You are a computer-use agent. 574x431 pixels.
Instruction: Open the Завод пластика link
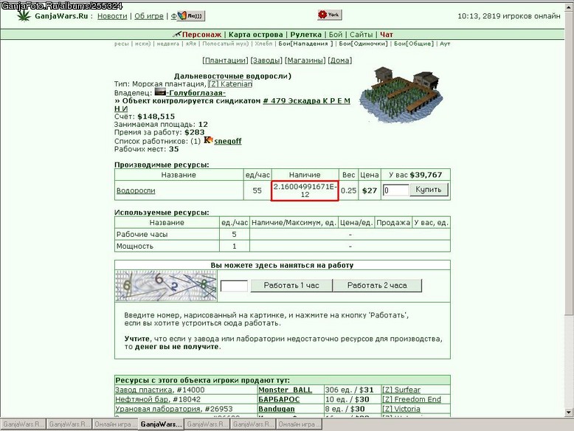click(x=144, y=390)
